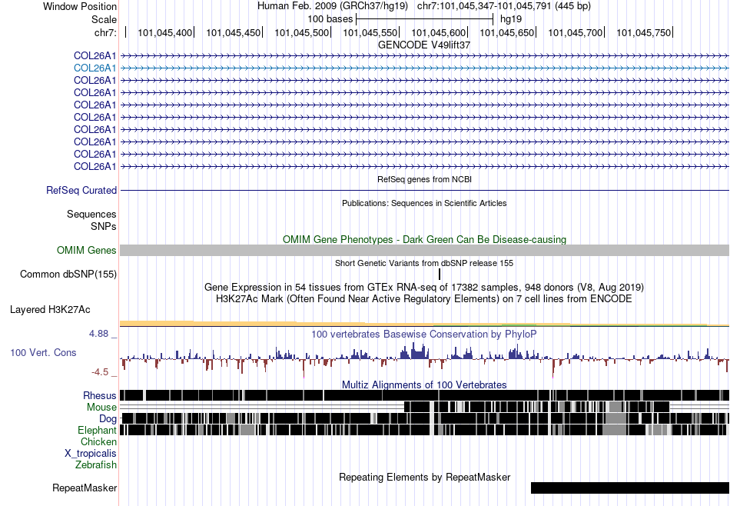This screenshot has height=506, width=730.
Task: Click the X_tropicalis alignment label
Action: click(91, 454)
